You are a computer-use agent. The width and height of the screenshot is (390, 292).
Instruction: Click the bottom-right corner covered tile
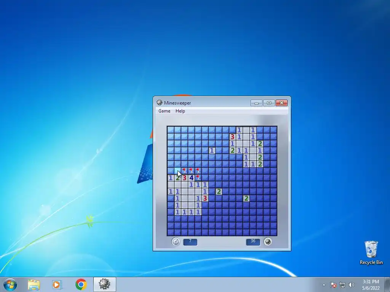click(273, 232)
